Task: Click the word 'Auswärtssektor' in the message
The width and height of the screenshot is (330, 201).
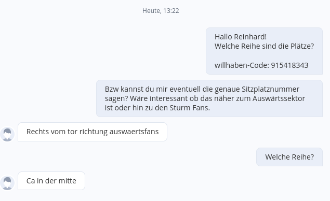Action: 279,98
